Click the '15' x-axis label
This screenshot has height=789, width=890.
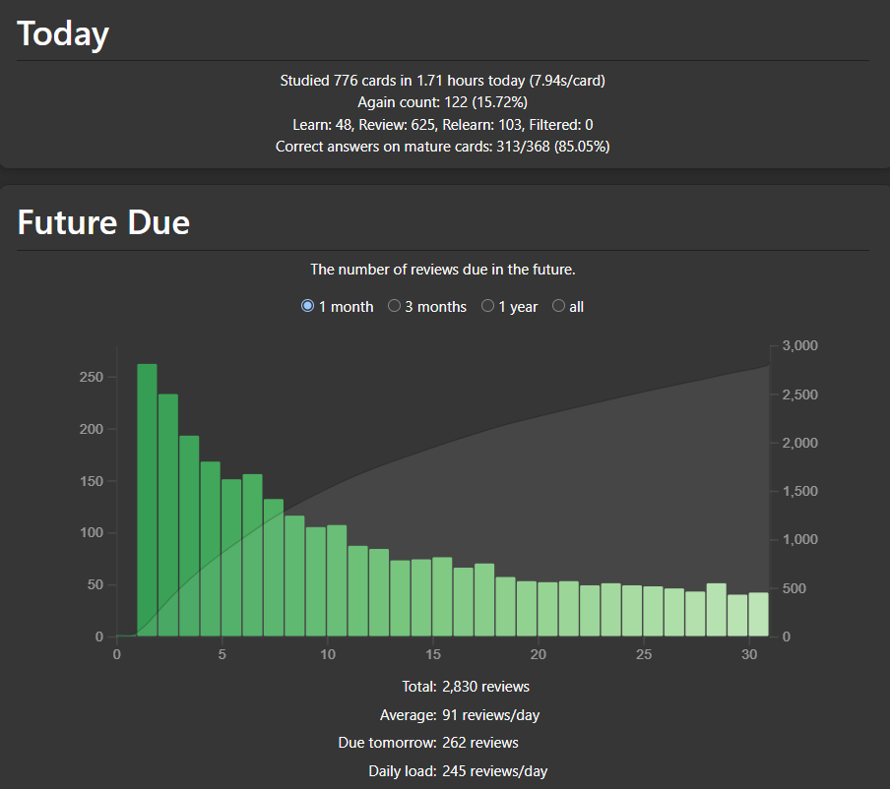coord(433,654)
